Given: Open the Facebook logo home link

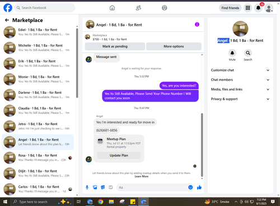Looking at the screenshot, I should coord(8,8).
